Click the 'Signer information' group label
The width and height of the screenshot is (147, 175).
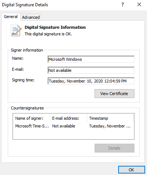pos(27,50)
